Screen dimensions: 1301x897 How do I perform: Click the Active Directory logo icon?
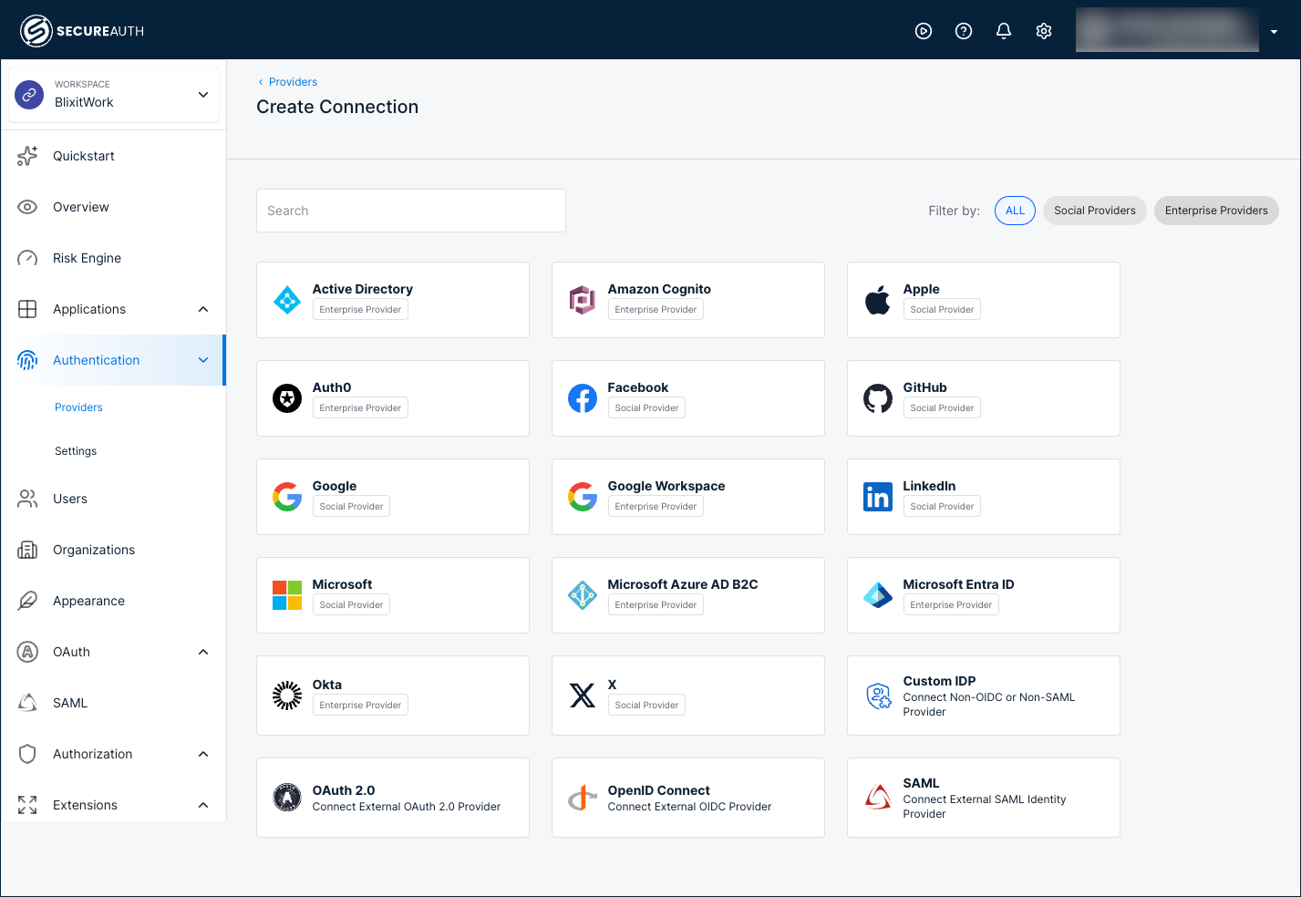[x=287, y=300]
